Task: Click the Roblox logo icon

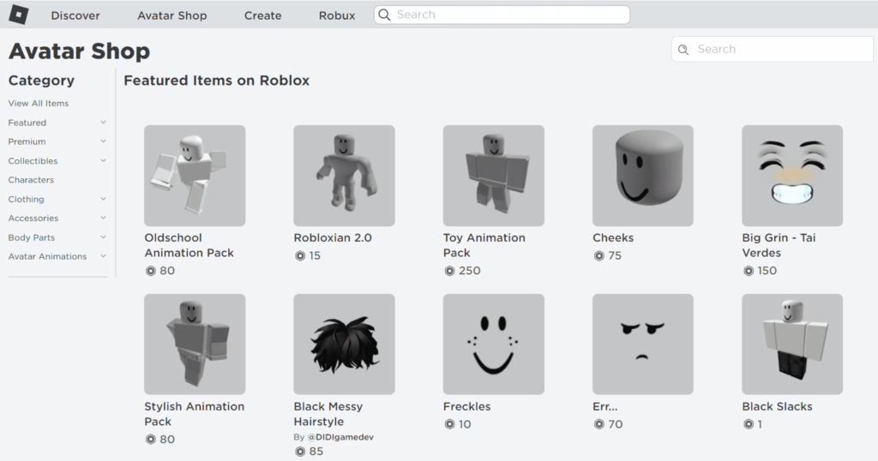Action: [x=19, y=15]
